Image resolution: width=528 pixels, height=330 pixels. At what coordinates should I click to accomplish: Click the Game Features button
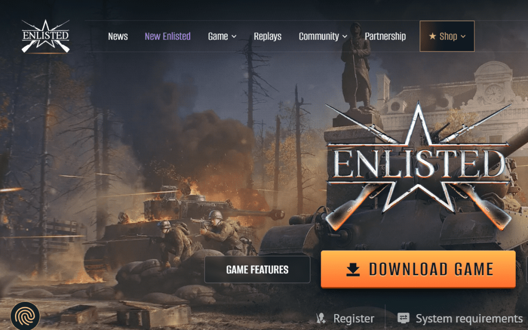click(x=257, y=269)
